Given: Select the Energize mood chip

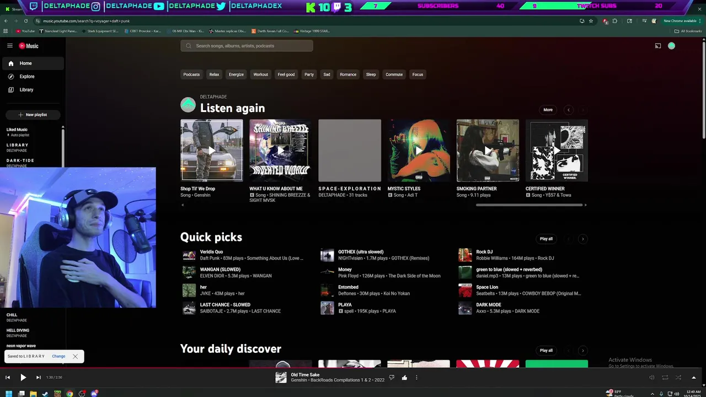Looking at the screenshot, I should [x=236, y=74].
